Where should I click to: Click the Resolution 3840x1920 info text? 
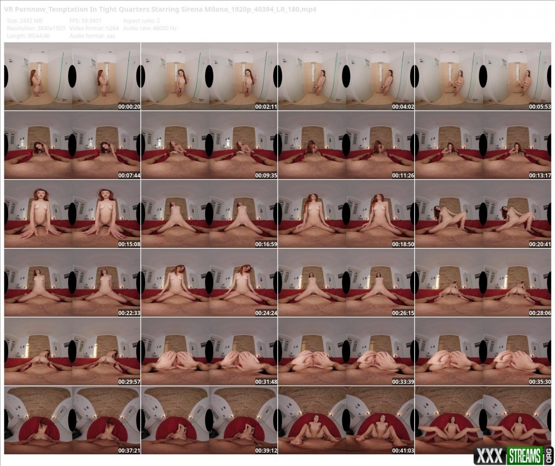36,28
